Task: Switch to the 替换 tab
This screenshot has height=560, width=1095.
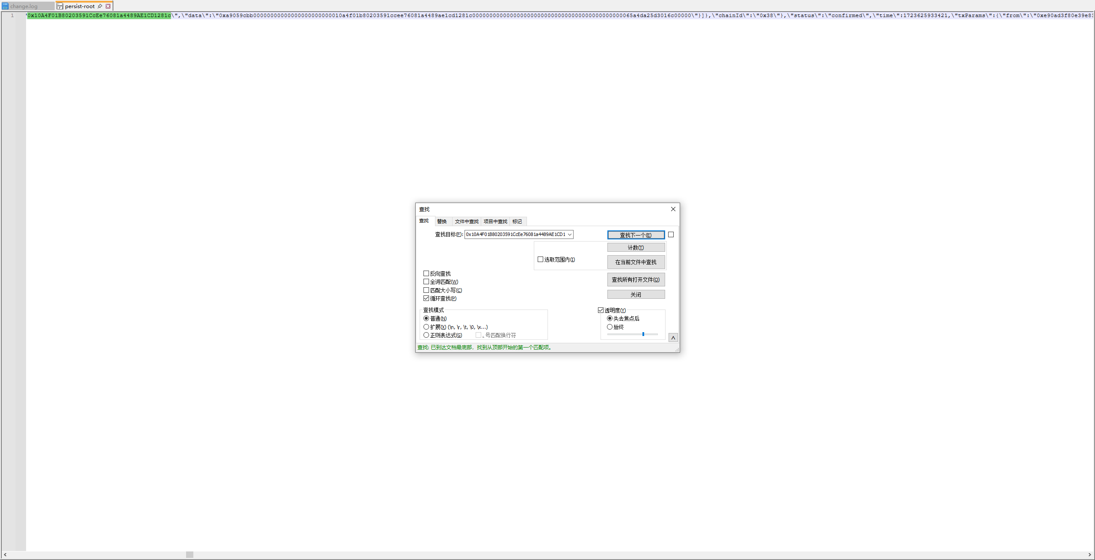Action: coord(442,221)
